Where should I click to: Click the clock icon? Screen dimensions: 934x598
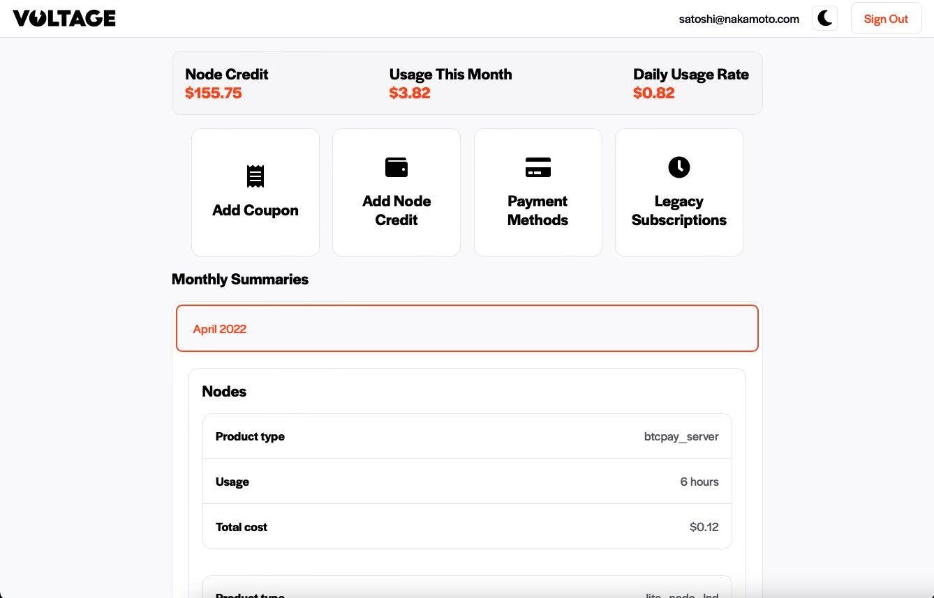coord(679,167)
